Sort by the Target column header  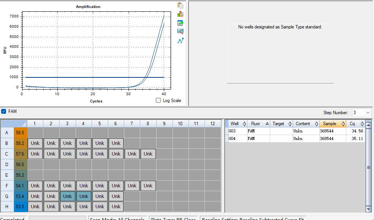point(282,124)
